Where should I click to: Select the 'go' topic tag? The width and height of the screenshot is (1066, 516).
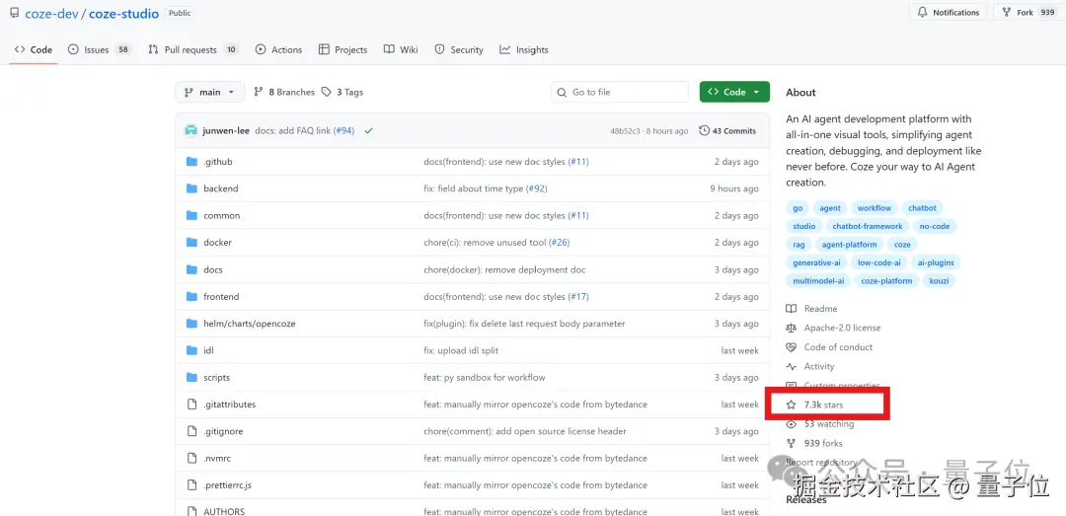pos(798,208)
